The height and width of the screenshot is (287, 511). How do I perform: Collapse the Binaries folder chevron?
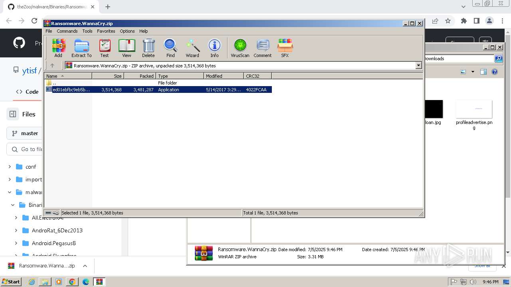(x=13, y=205)
